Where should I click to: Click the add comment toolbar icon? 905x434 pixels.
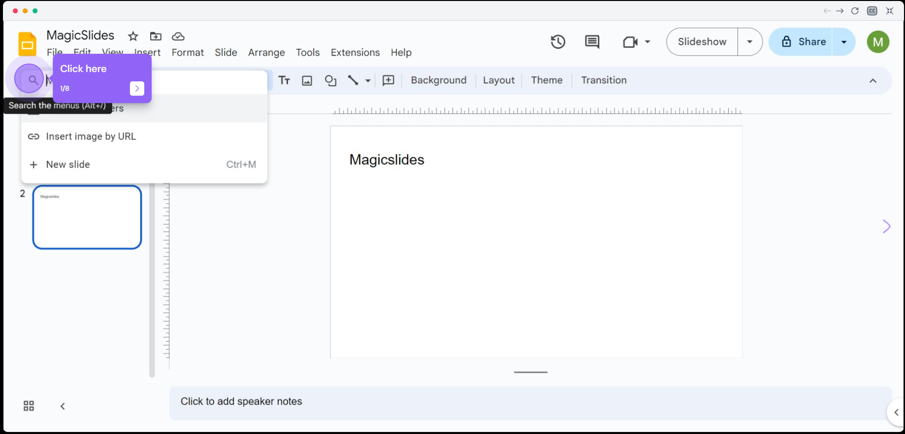(x=389, y=80)
